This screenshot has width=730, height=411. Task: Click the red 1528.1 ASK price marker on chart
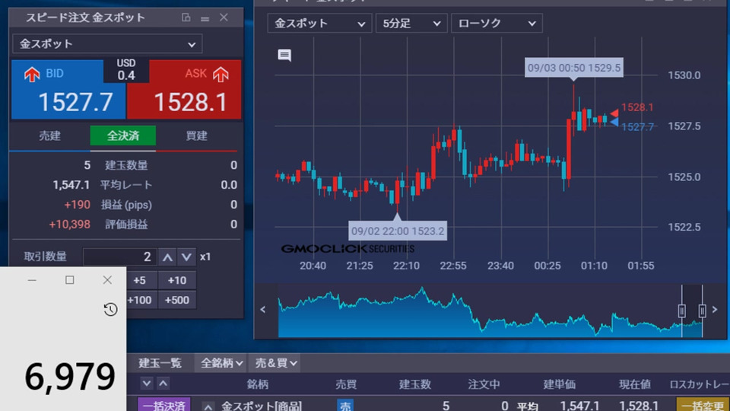click(632, 107)
